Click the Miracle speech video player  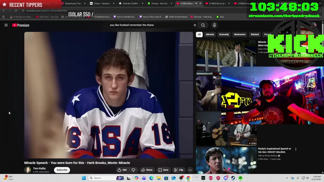(109, 95)
